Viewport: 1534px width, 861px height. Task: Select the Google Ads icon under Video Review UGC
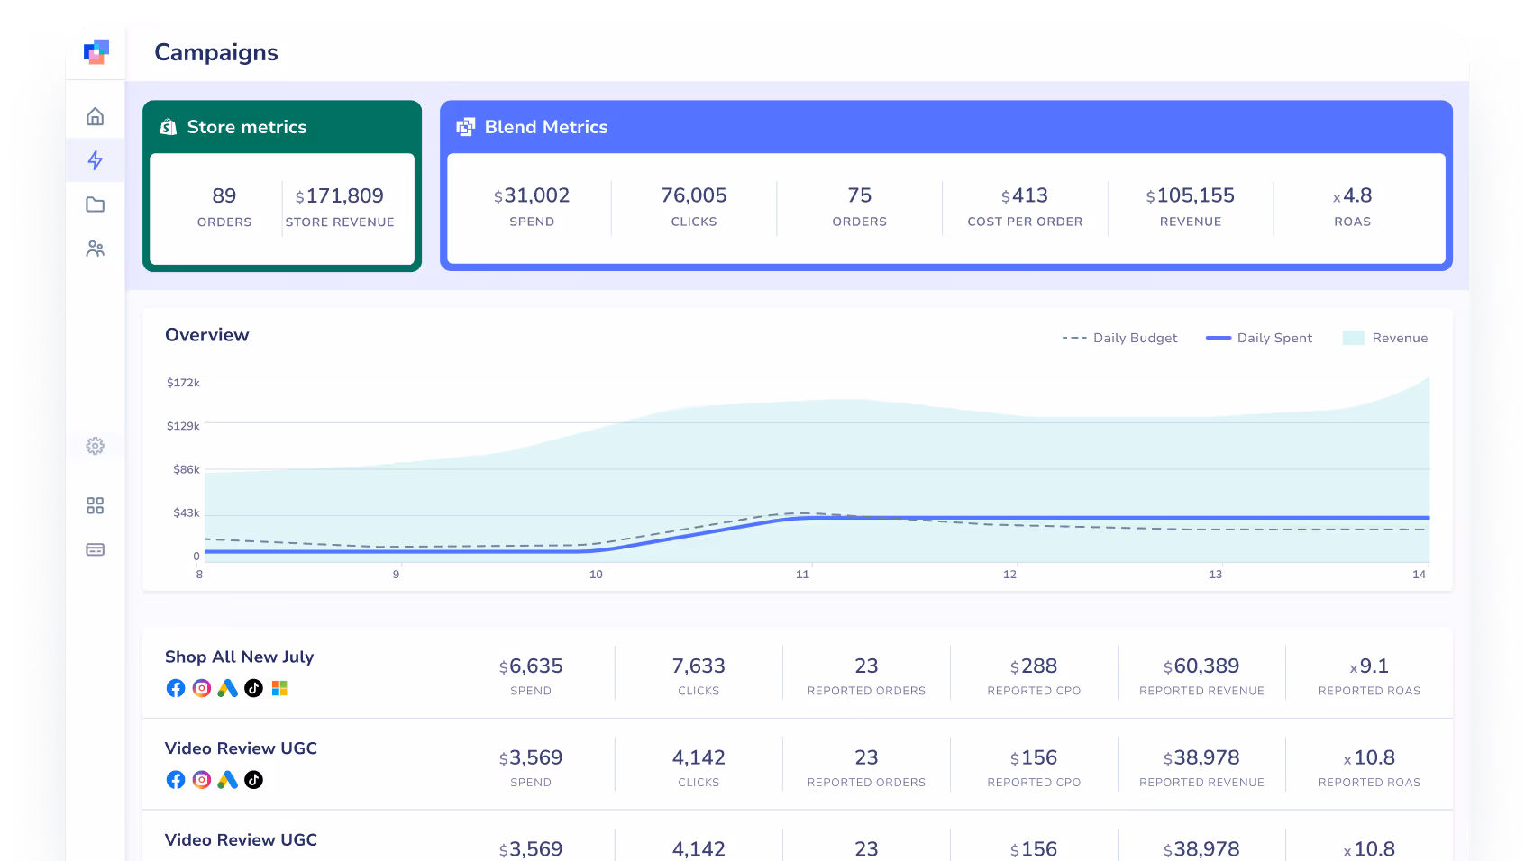[227, 780]
